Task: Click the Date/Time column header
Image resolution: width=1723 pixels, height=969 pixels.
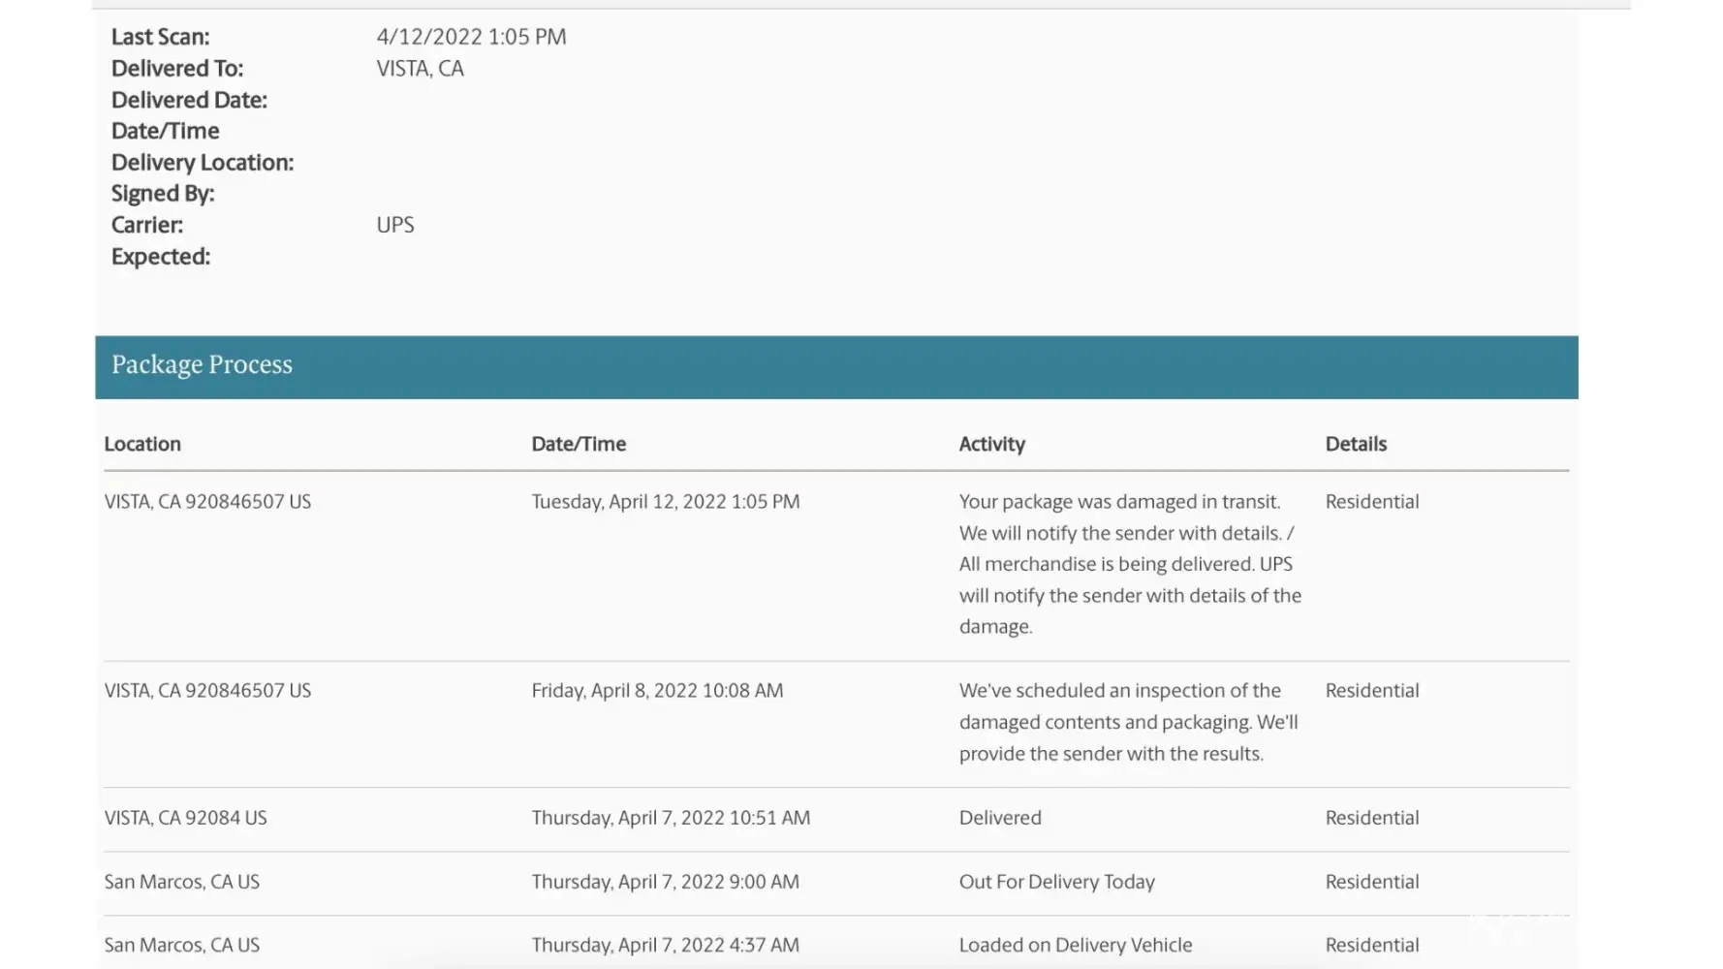Action: pos(579,444)
